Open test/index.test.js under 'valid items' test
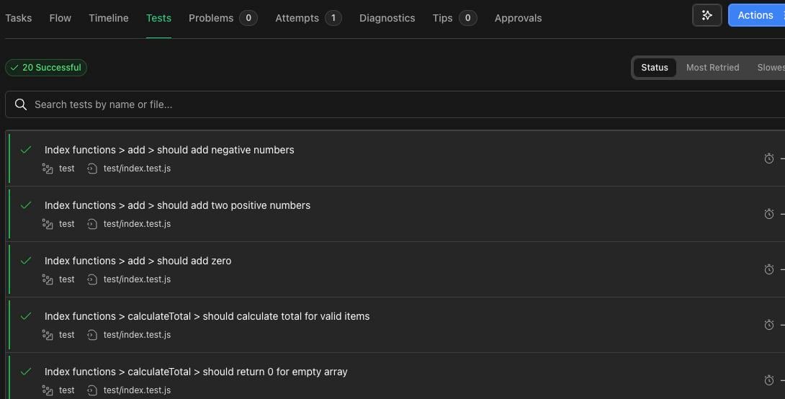785x399 pixels. click(137, 336)
